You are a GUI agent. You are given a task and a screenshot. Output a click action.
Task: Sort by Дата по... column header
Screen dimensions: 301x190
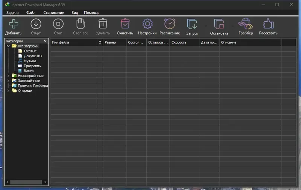point(209,42)
